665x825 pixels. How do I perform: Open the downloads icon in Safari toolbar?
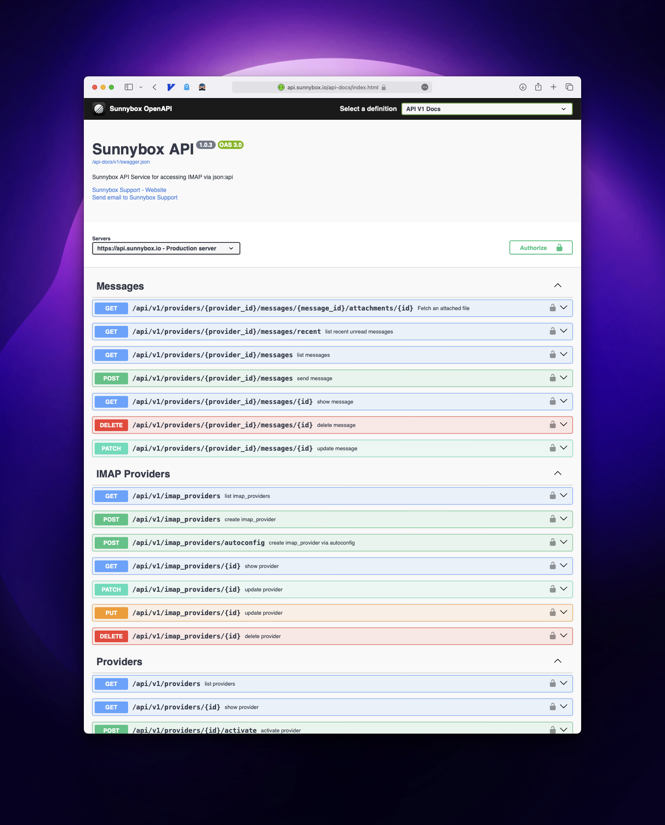[x=523, y=87]
